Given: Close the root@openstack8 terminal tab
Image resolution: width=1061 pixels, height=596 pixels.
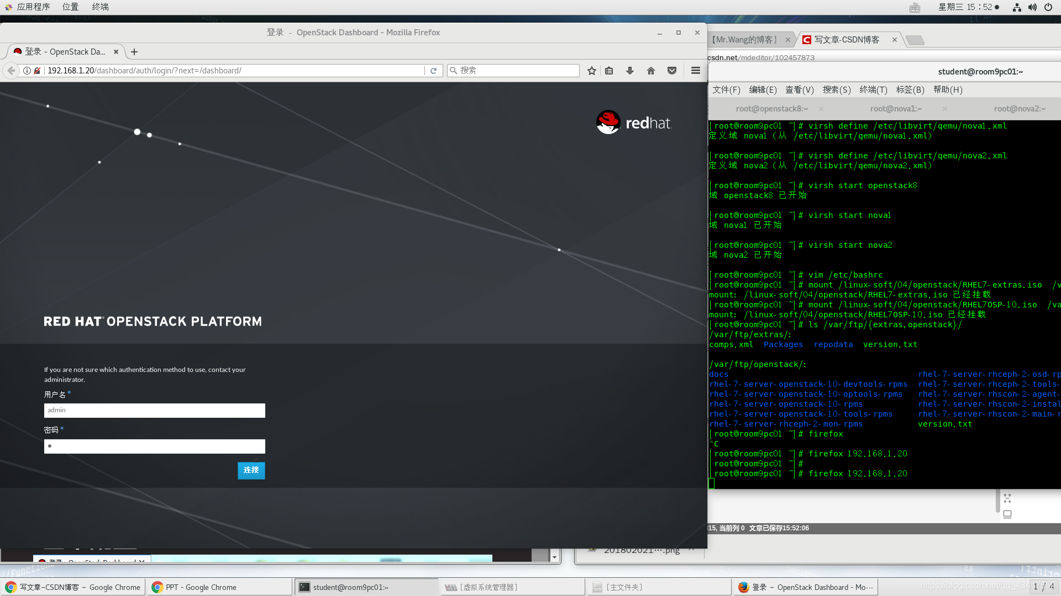Looking at the screenshot, I should (x=821, y=109).
